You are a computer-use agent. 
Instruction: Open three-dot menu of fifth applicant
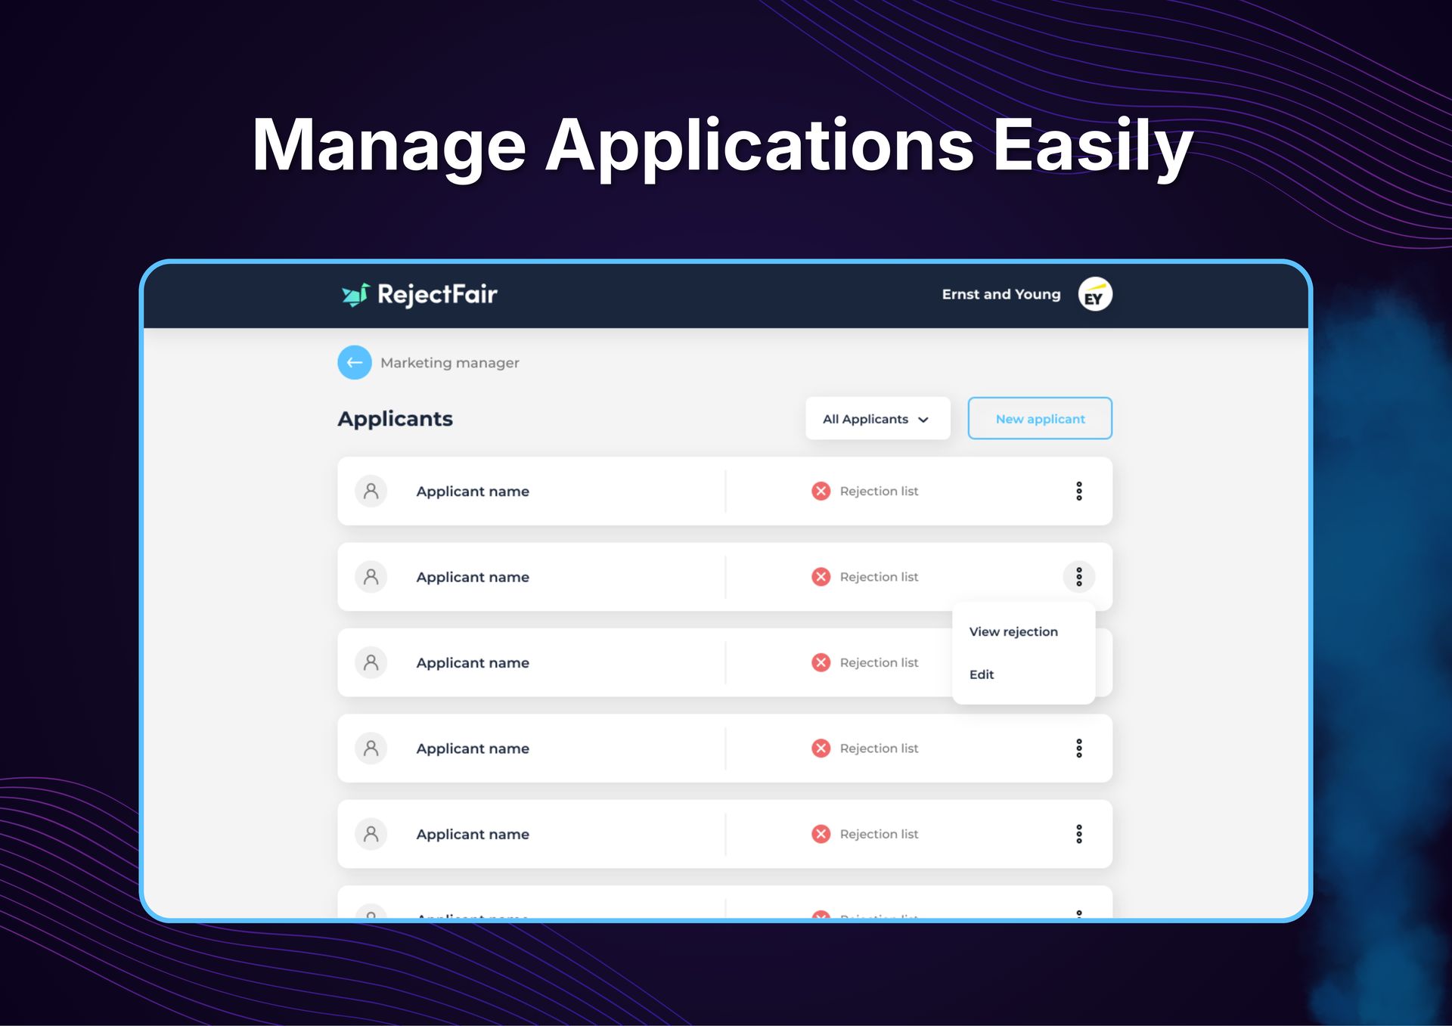(1078, 834)
